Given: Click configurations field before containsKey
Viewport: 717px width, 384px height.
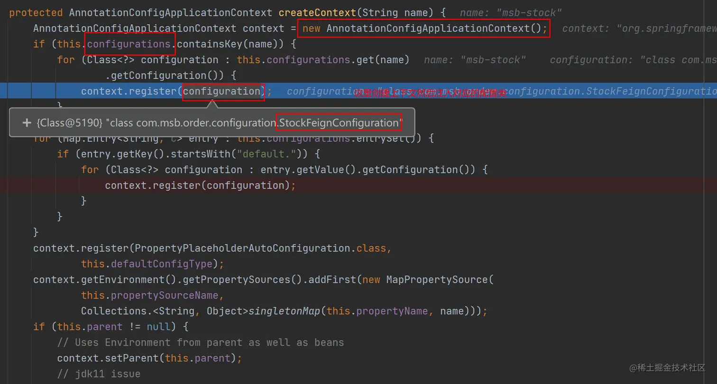Looking at the screenshot, I should pyautogui.click(x=129, y=44).
